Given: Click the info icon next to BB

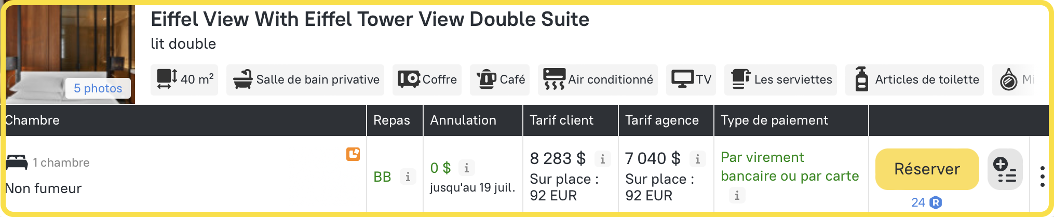Looking at the screenshot, I should pyautogui.click(x=408, y=177).
